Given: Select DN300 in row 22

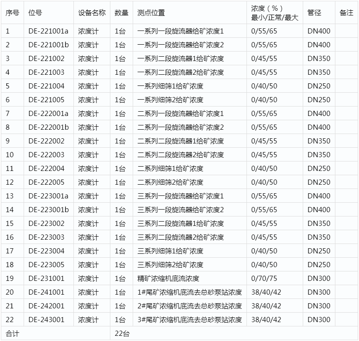Looking at the screenshot, I should coord(319,320).
